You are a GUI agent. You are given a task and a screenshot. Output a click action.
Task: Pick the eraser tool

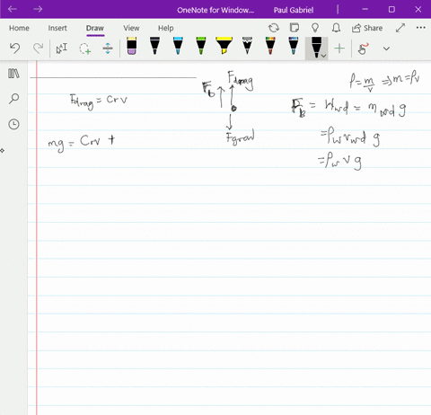point(131,46)
